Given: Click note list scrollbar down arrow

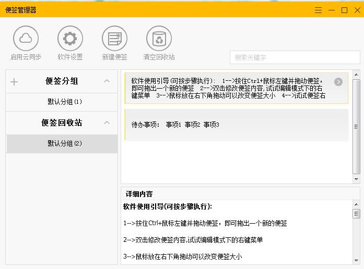Looking at the screenshot, I should click(356, 179).
